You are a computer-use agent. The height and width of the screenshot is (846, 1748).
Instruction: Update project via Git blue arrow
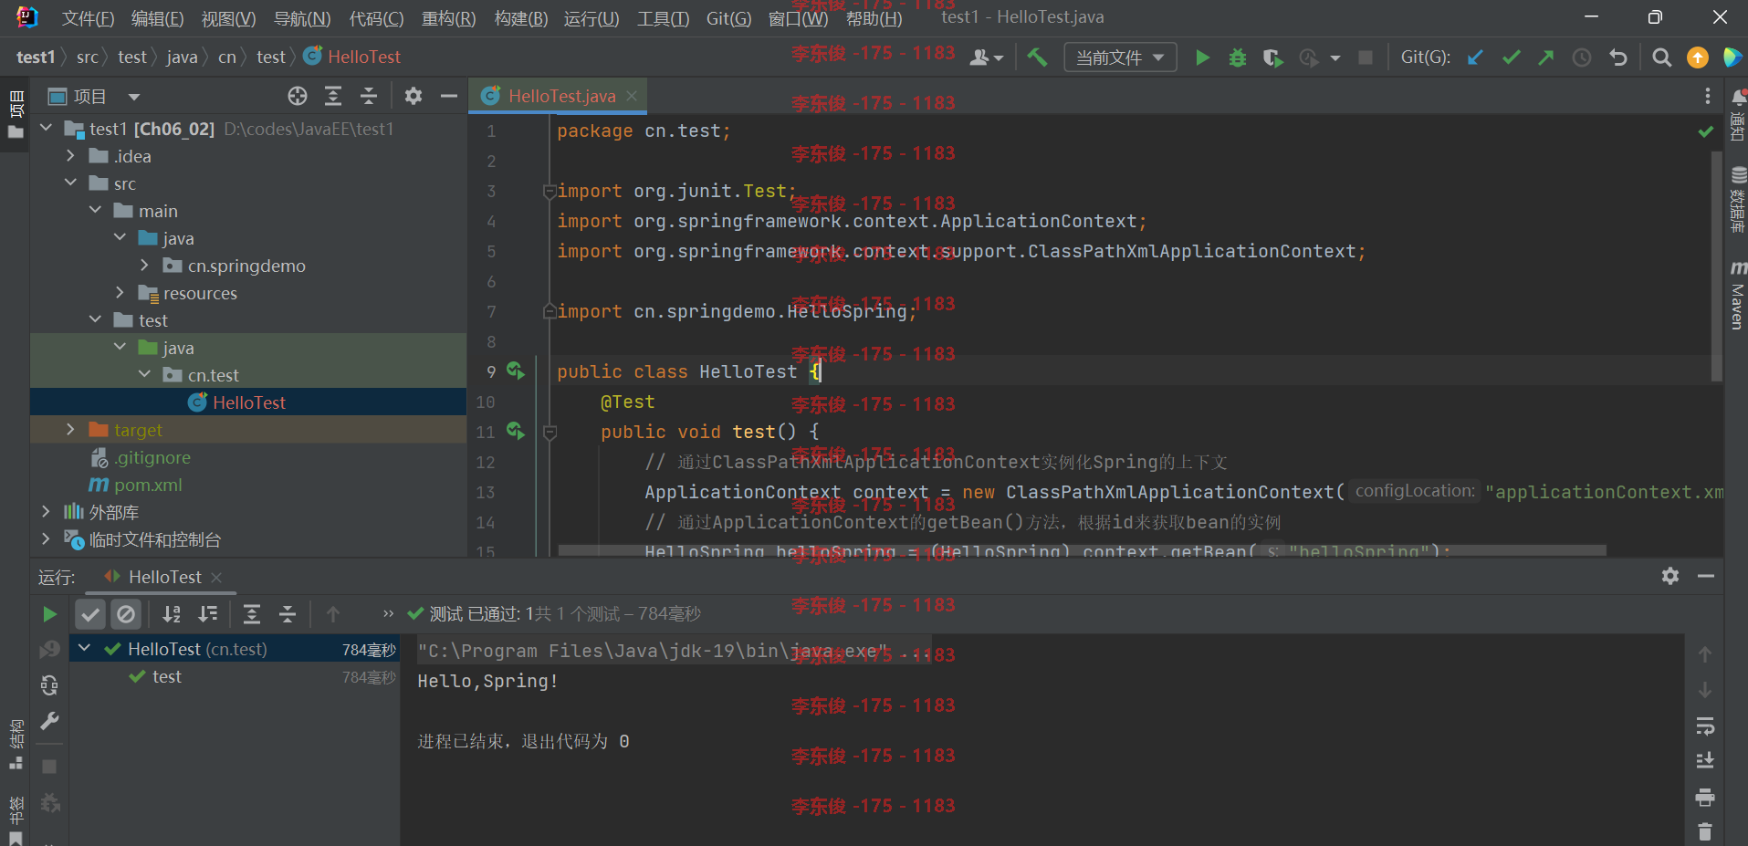pyautogui.click(x=1475, y=57)
